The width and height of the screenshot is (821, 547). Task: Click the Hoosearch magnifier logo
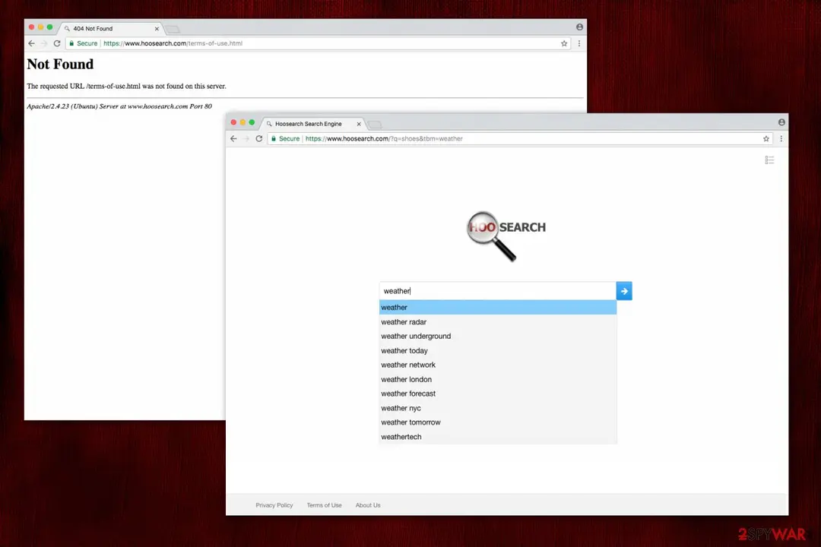pyautogui.click(x=506, y=235)
